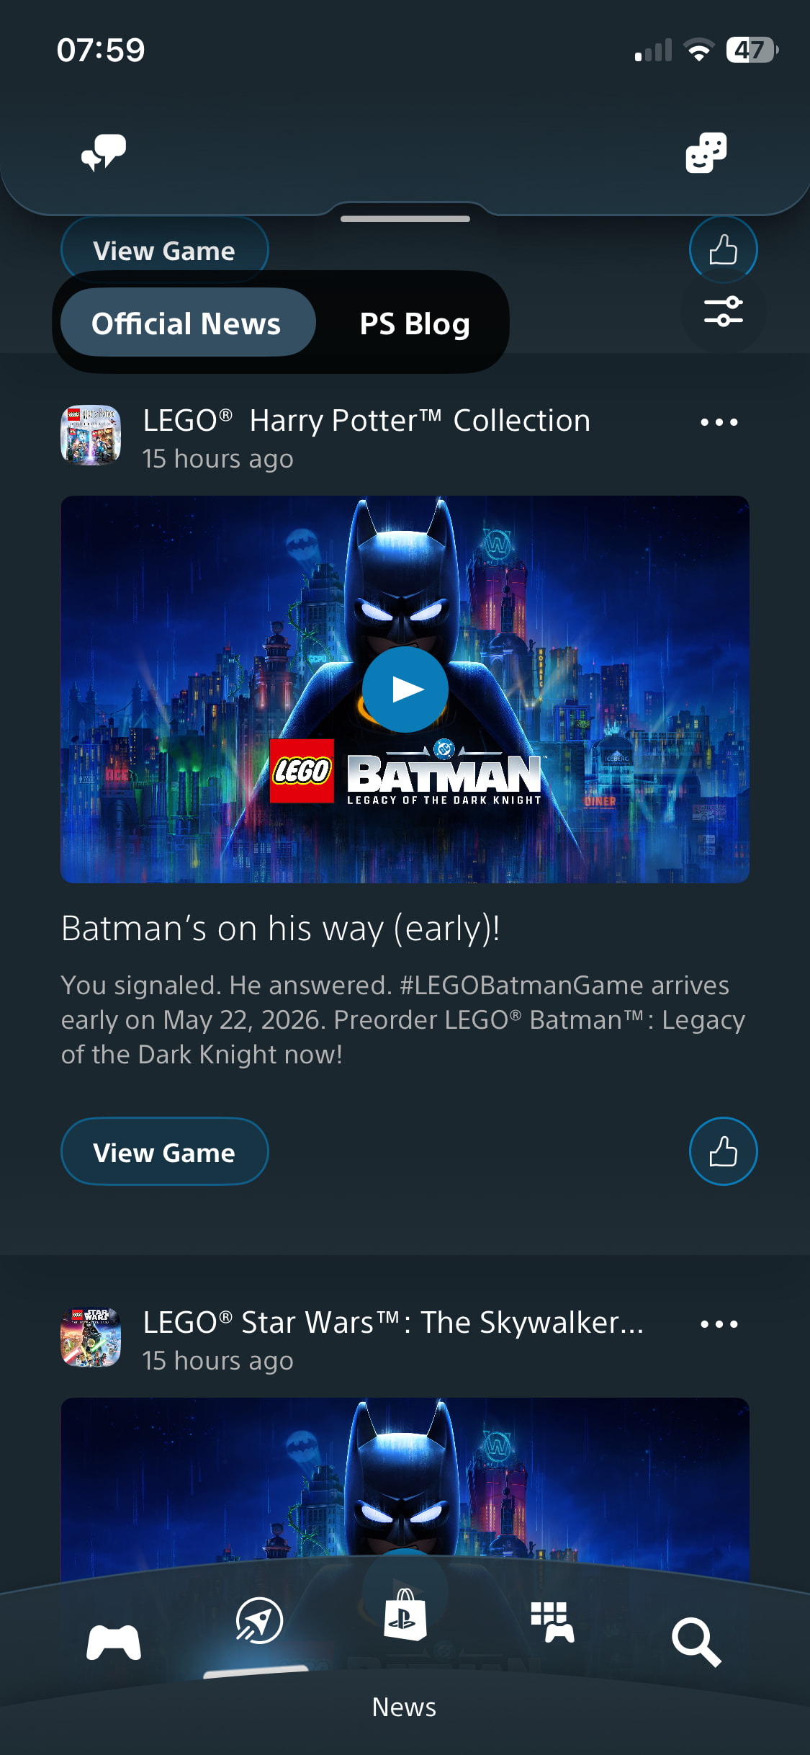Open the PlayStation Store bag icon
The width and height of the screenshot is (810, 1755).
(405, 1616)
